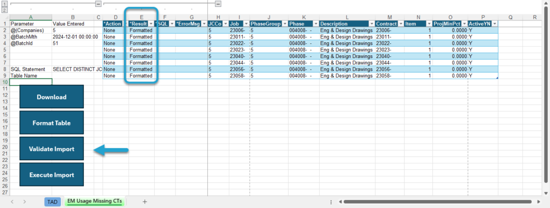Click BatchId value '51' cell

coord(73,43)
